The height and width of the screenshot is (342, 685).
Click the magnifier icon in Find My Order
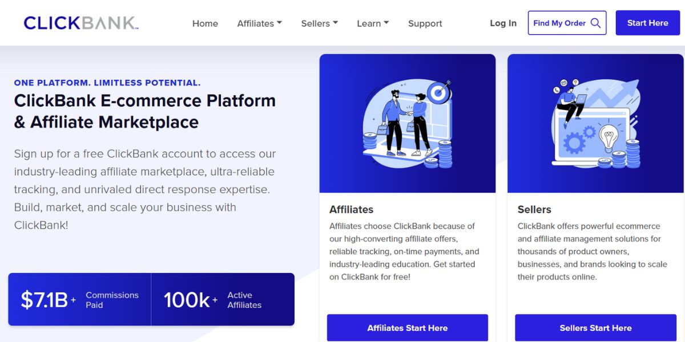click(595, 23)
